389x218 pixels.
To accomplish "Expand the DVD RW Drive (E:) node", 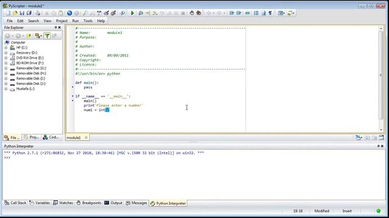I will (6, 58).
